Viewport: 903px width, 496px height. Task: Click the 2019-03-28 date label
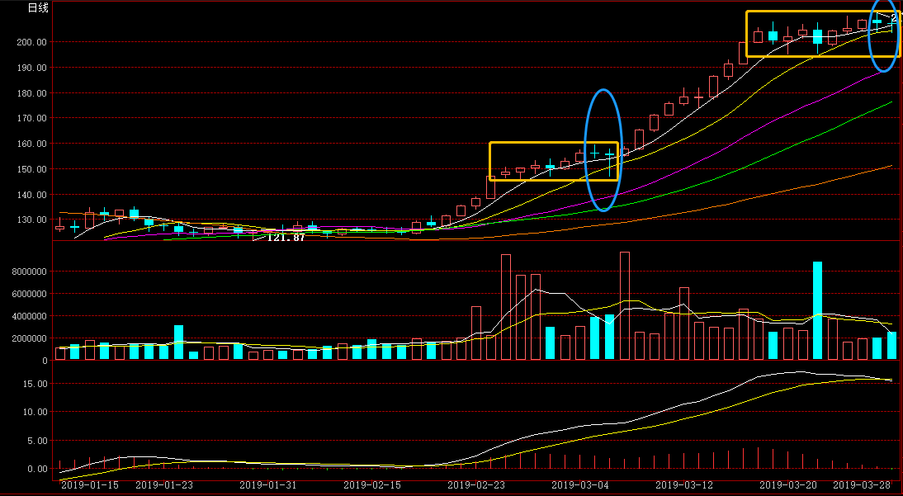click(x=862, y=485)
